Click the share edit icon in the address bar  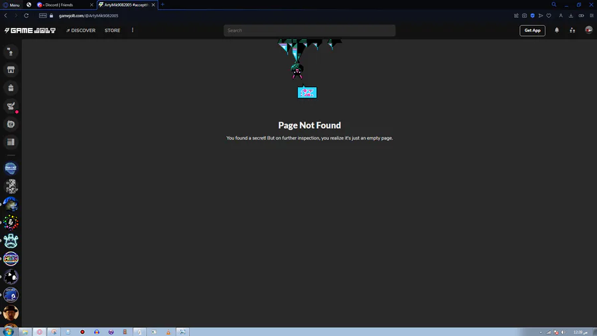click(516, 16)
